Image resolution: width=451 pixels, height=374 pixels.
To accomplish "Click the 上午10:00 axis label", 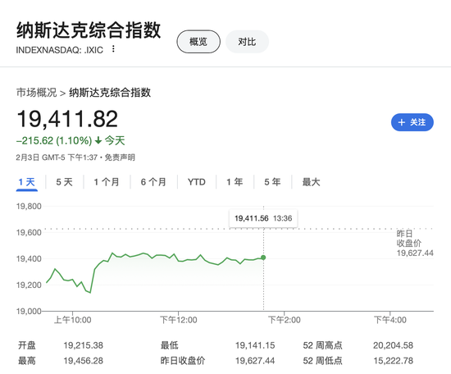I will (x=72, y=320).
